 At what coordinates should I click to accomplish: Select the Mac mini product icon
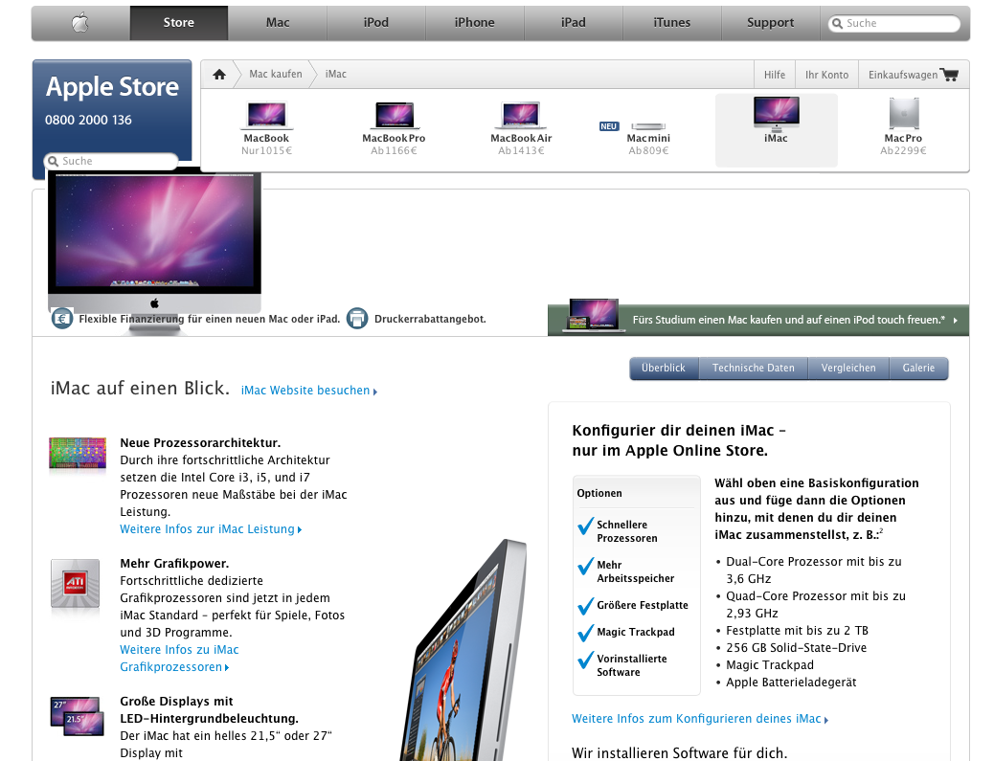(648, 126)
